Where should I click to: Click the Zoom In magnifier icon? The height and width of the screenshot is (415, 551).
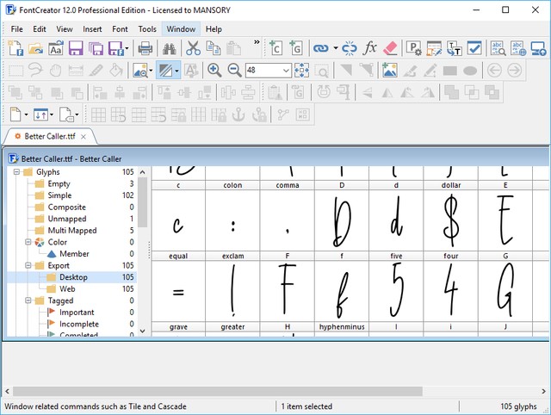click(214, 71)
